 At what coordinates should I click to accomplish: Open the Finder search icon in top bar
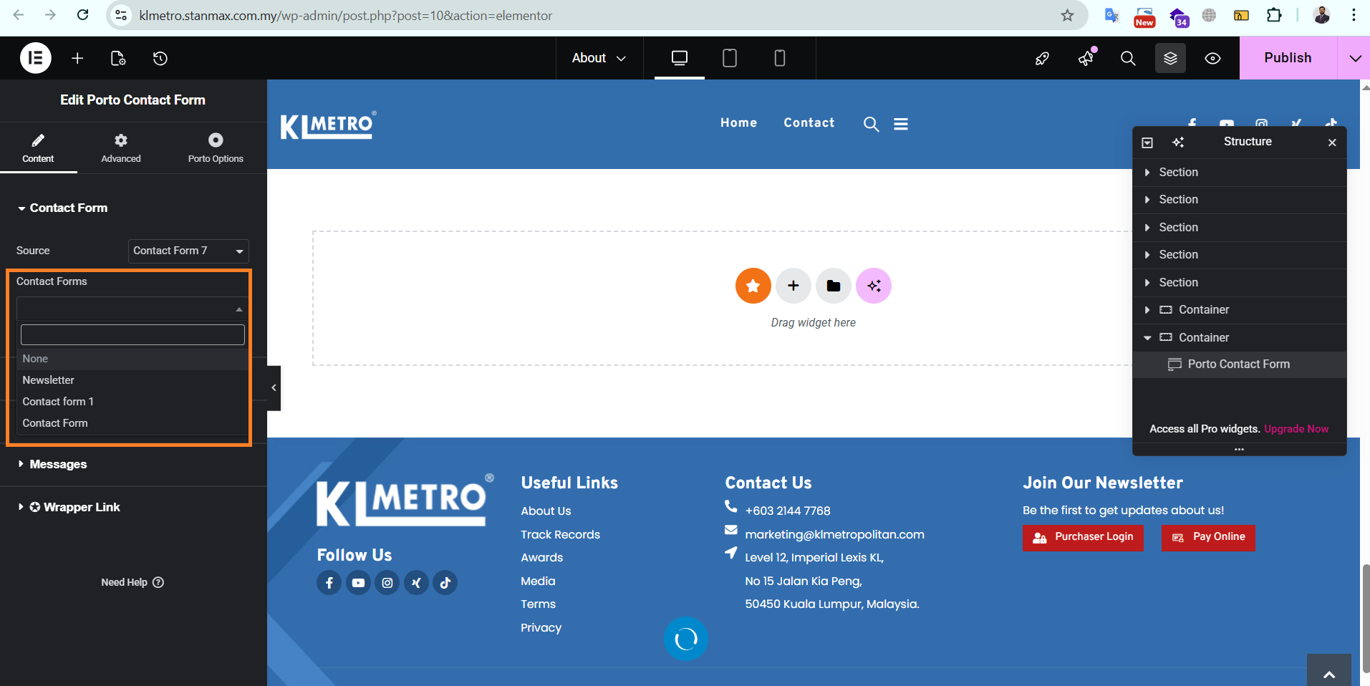[x=1127, y=58]
